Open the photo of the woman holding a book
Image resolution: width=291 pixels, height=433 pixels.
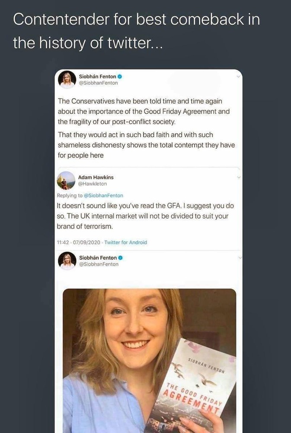[149, 359]
